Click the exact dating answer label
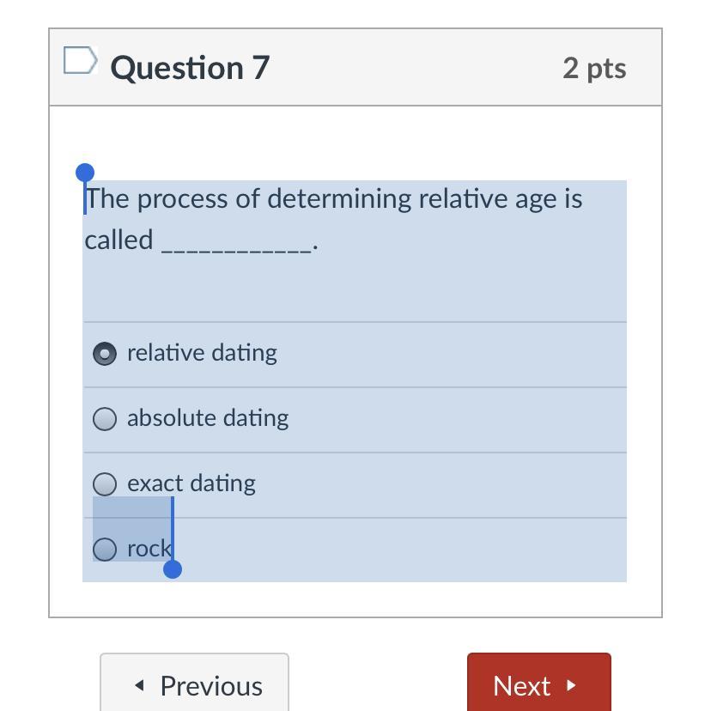The image size is (711, 711). pos(191,483)
